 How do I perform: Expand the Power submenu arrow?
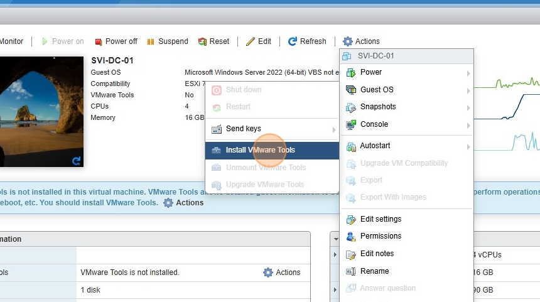[x=468, y=73]
